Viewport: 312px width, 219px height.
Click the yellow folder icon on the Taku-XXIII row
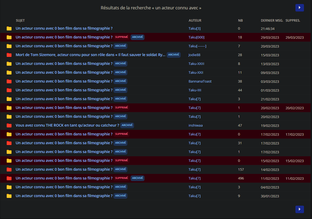click(x=9, y=64)
